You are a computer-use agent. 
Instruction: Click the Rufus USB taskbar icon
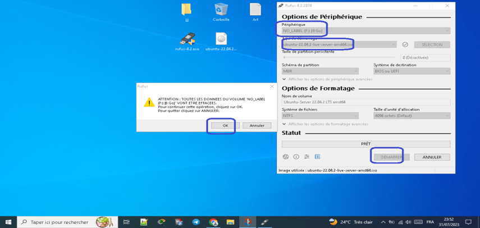264,222
